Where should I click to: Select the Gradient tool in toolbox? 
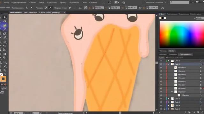(5, 54)
